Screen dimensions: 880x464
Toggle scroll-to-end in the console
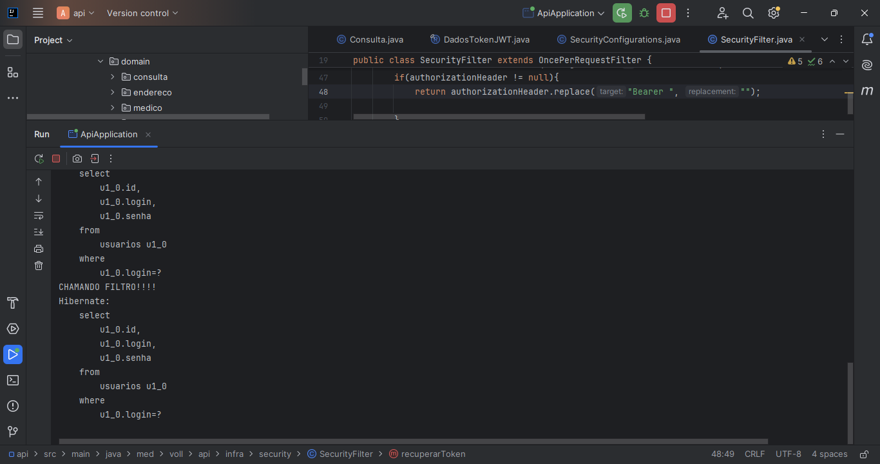coord(39,232)
